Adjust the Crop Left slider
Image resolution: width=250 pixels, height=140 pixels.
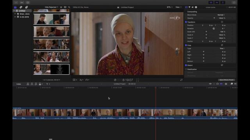click(x=204, y=52)
